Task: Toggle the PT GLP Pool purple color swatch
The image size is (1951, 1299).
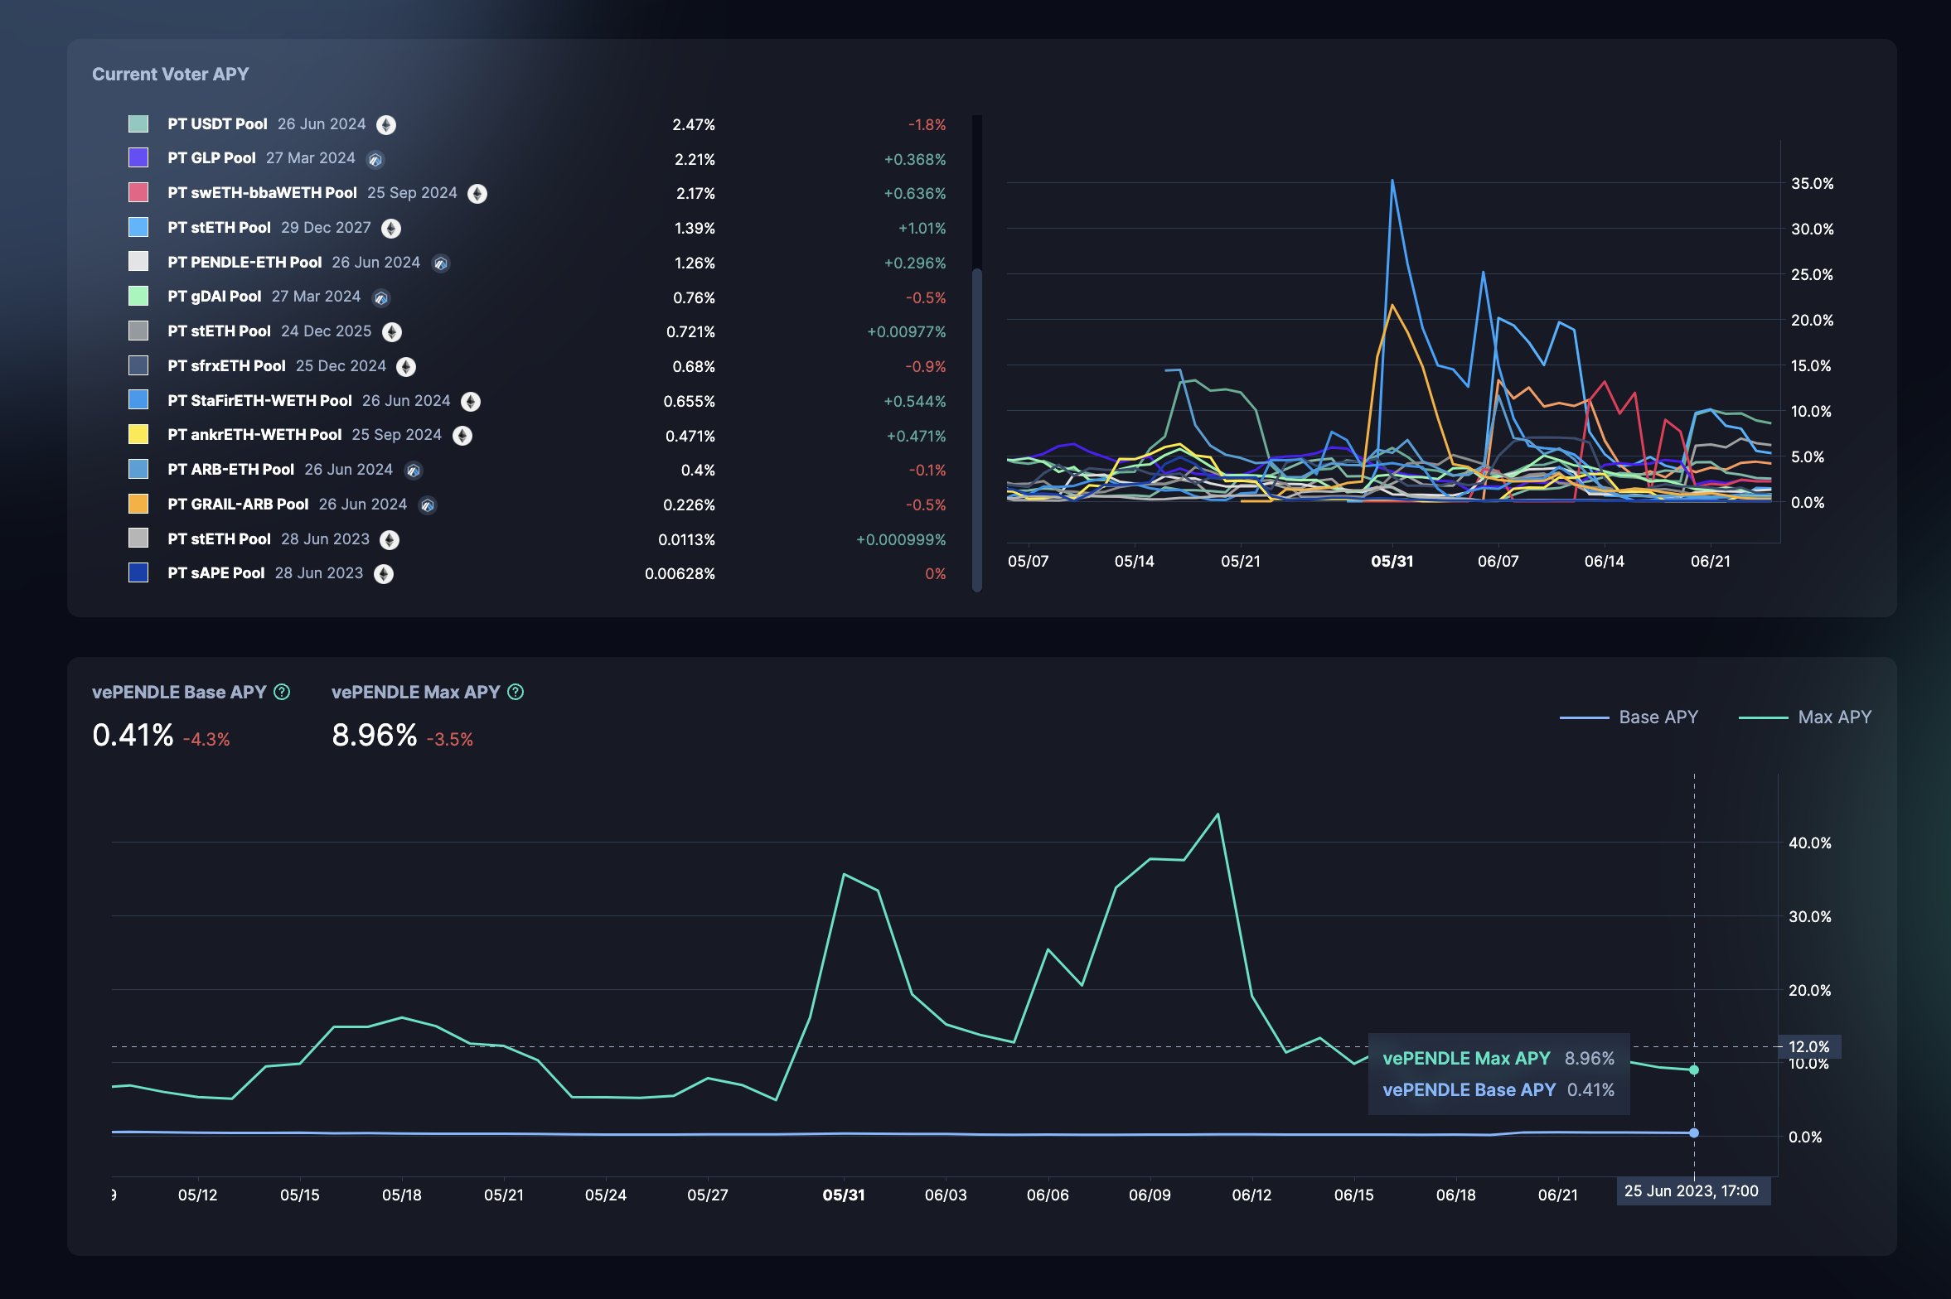Action: click(x=138, y=158)
